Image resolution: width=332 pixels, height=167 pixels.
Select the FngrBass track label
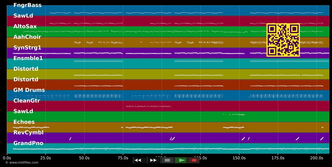click(x=27, y=5)
